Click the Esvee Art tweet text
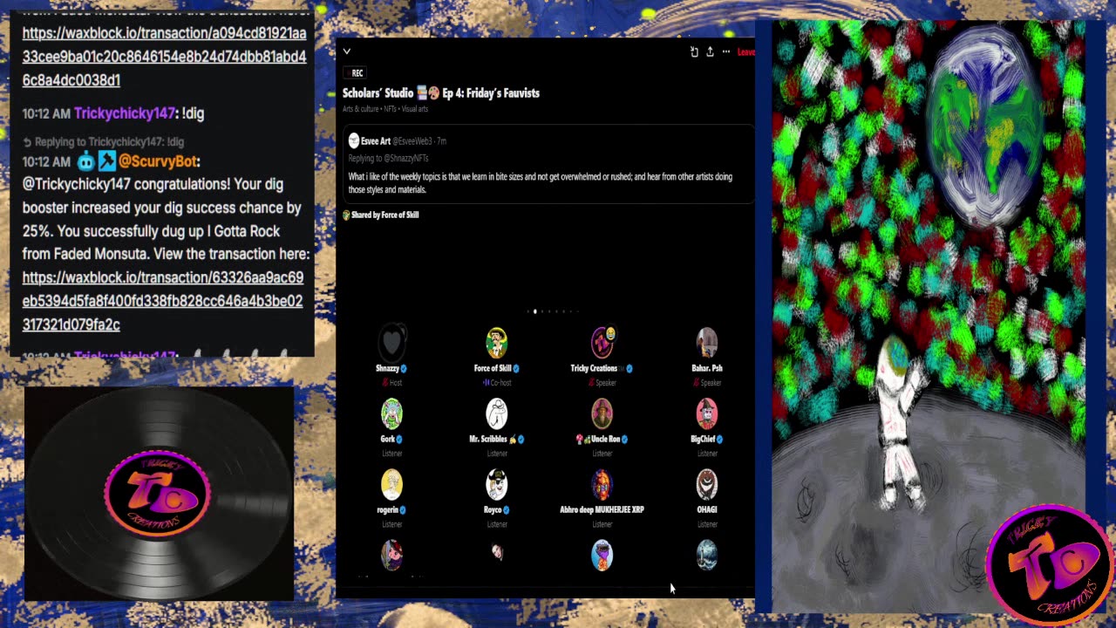Screen dimensions: 1116x628 point(540,183)
